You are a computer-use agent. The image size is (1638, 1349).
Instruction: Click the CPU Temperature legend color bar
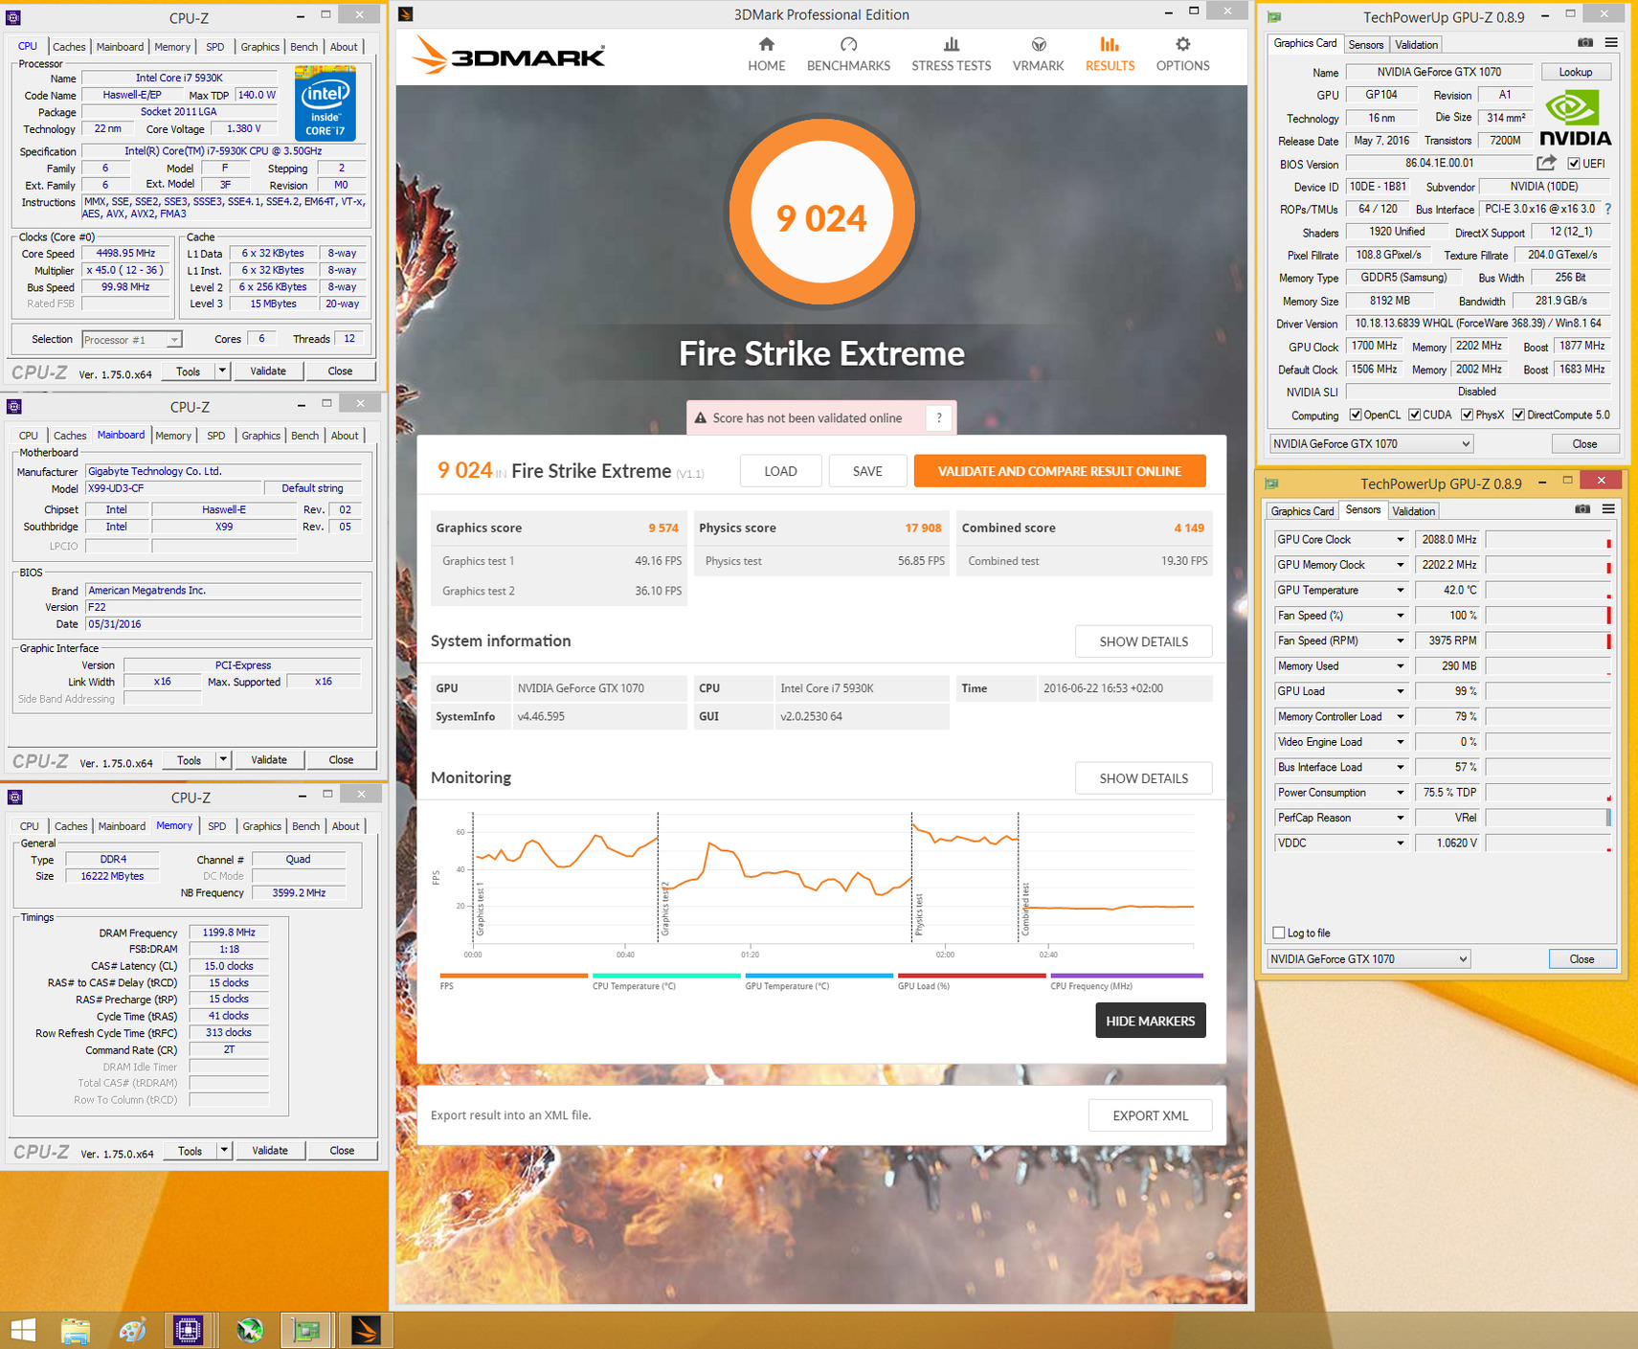(x=666, y=976)
